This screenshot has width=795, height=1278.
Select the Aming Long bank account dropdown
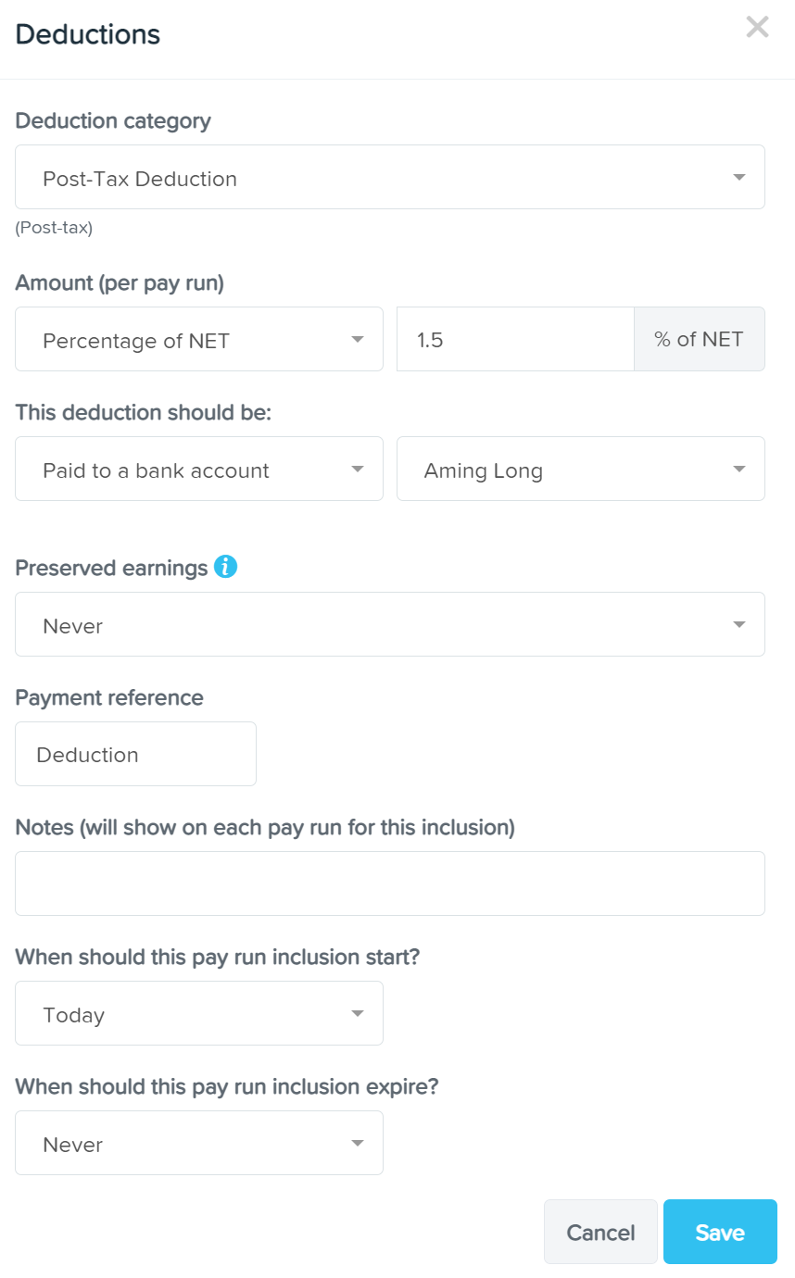click(581, 469)
